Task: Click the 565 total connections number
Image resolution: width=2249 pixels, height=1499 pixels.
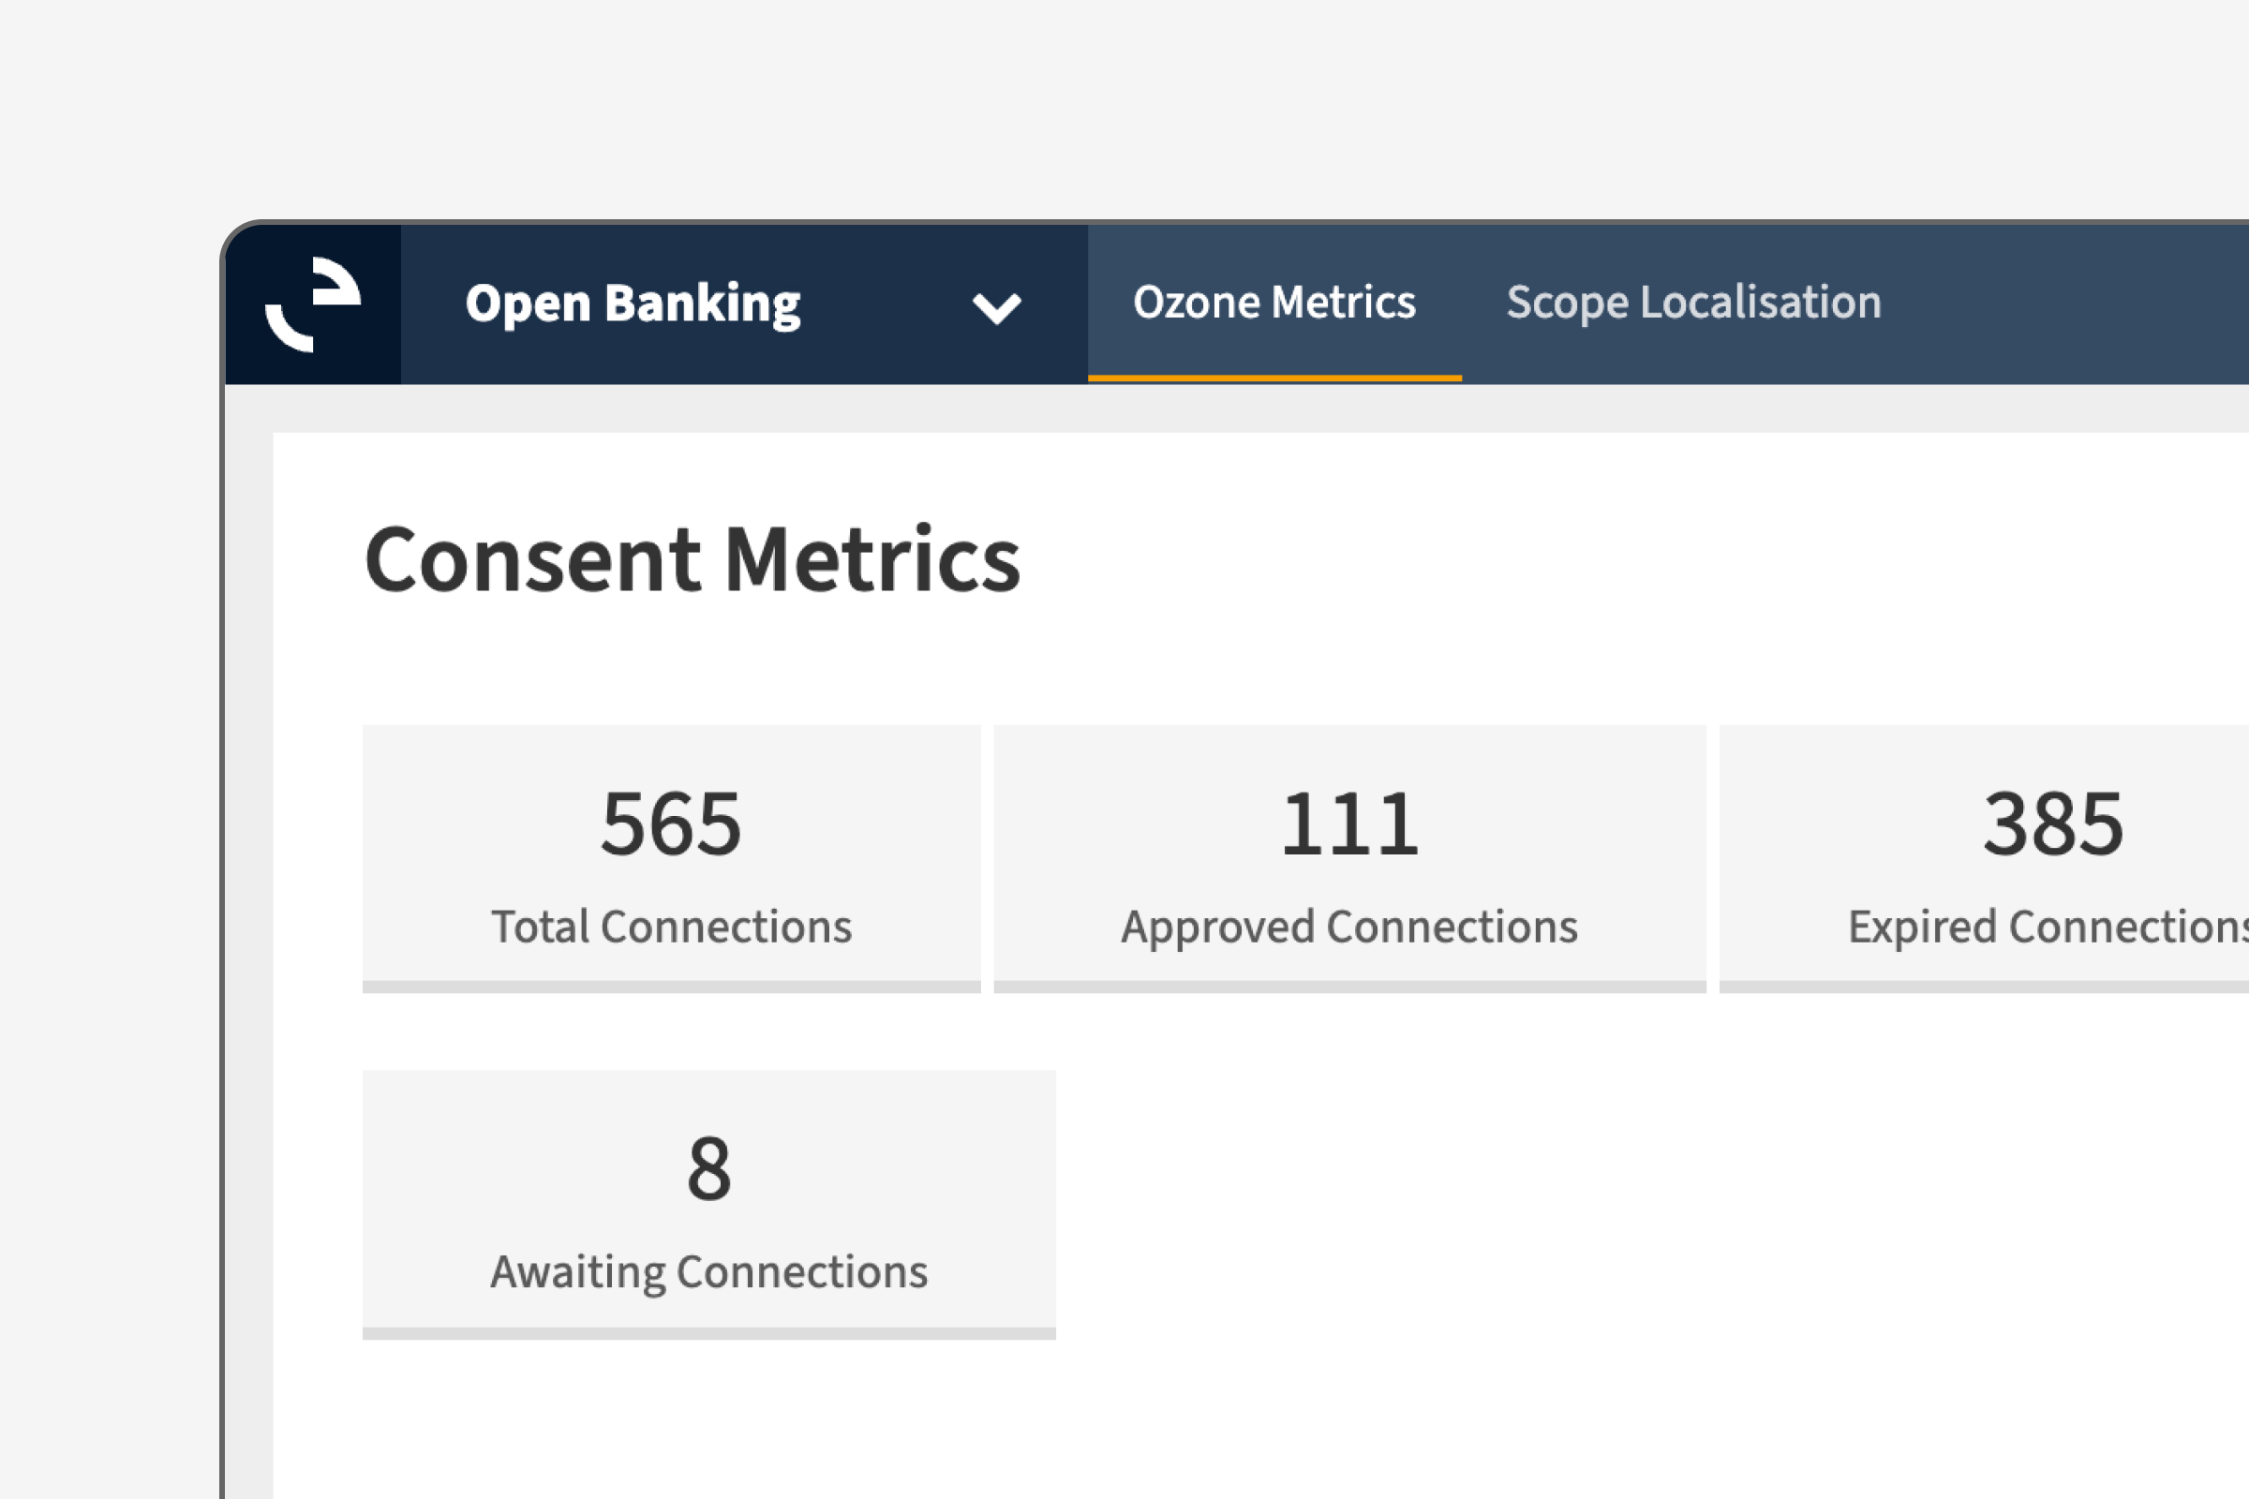Action: (671, 824)
